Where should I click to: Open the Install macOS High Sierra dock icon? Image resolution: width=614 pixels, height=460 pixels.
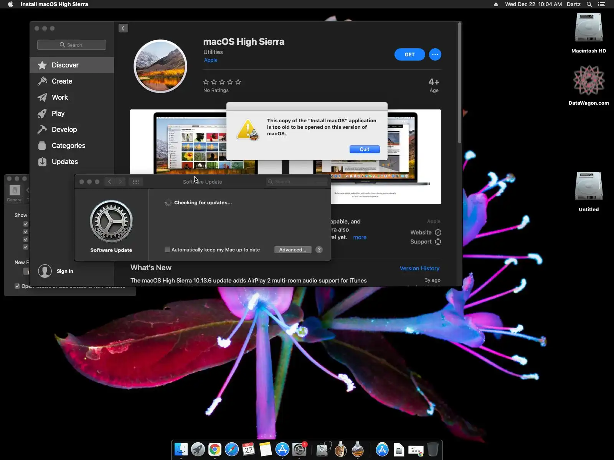(x=358, y=449)
